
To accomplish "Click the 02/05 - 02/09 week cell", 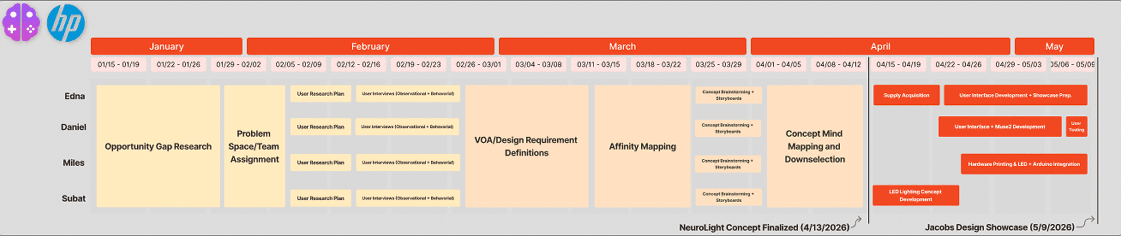I will [298, 65].
